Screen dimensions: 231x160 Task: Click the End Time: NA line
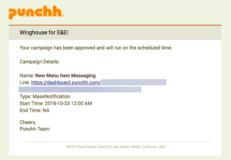pos(35,110)
